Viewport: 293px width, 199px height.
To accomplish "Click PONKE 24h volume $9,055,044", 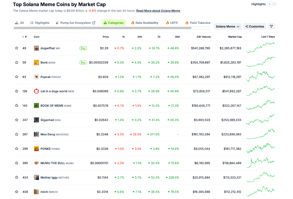I will [202, 149].
